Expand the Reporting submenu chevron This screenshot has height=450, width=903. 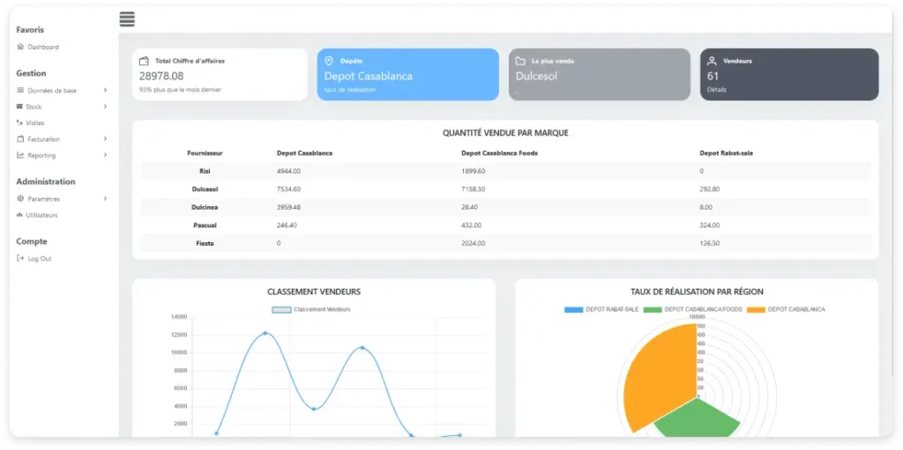(106, 155)
